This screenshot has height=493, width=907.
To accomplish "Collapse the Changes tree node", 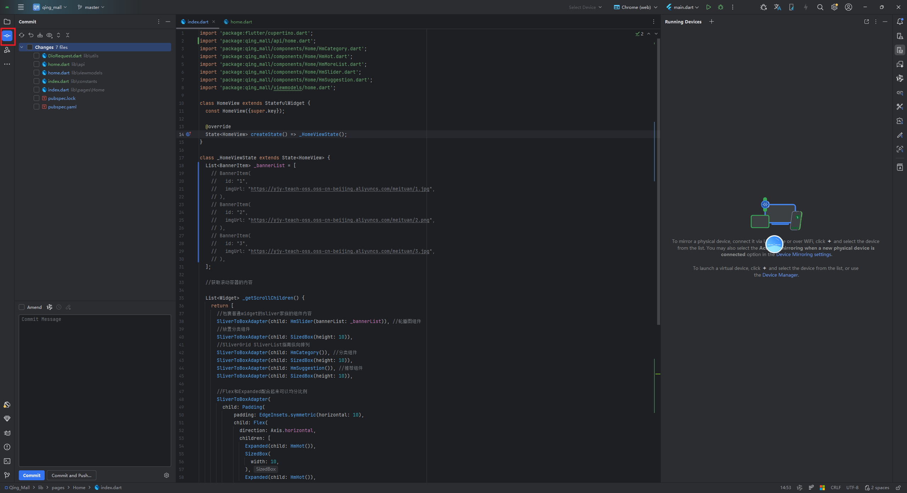I will tap(22, 47).
